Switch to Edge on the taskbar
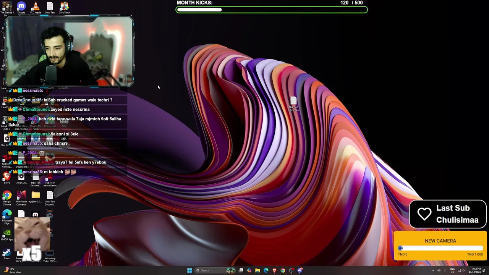This screenshot has height=275, width=489. 266,270
